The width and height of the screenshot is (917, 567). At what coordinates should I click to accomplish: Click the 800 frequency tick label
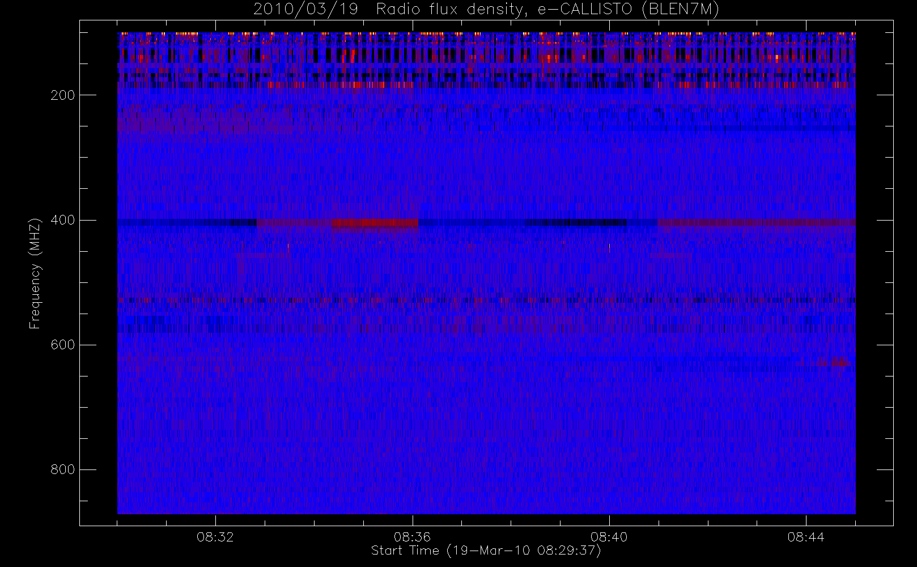(63, 469)
